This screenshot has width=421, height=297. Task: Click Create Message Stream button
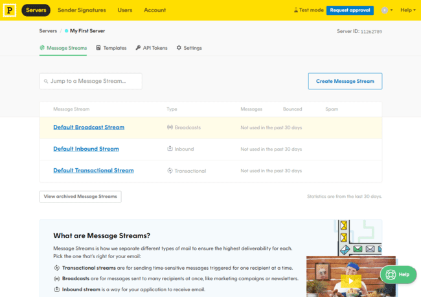point(345,81)
